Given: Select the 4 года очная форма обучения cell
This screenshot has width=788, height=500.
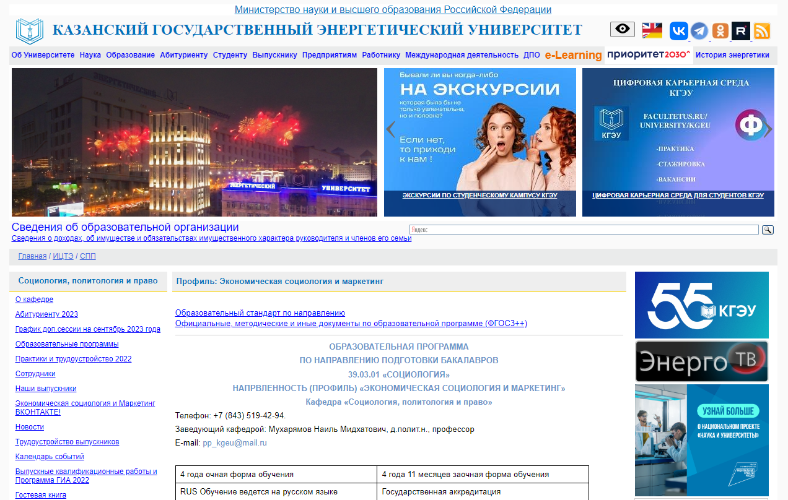Looking at the screenshot, I should pos(276,475).
